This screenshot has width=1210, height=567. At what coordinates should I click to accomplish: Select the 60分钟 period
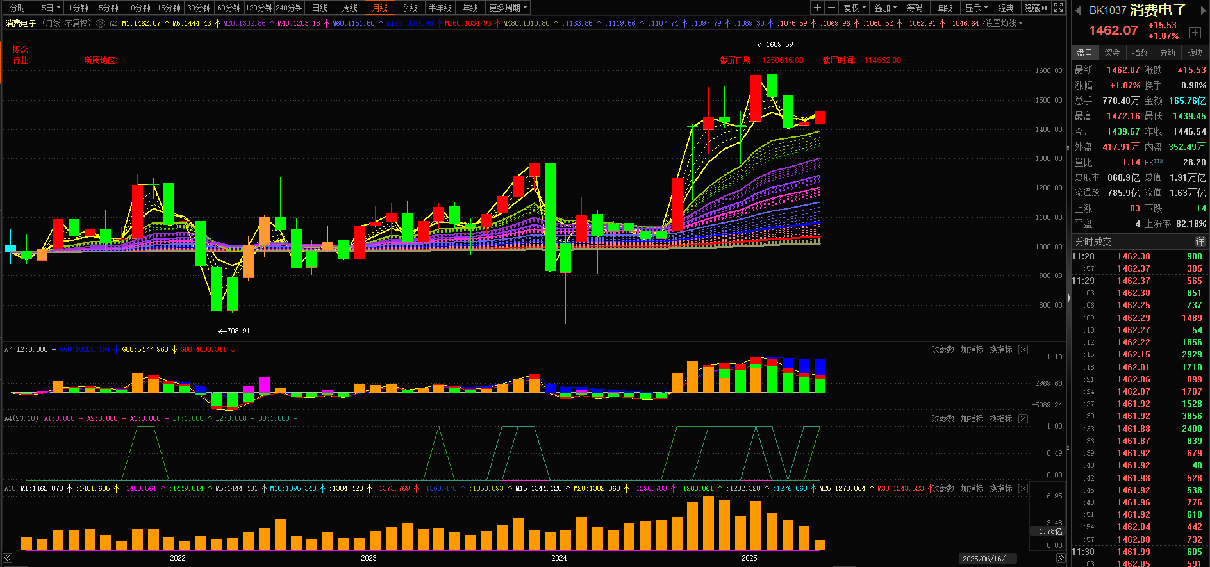(x=229, y=8)
